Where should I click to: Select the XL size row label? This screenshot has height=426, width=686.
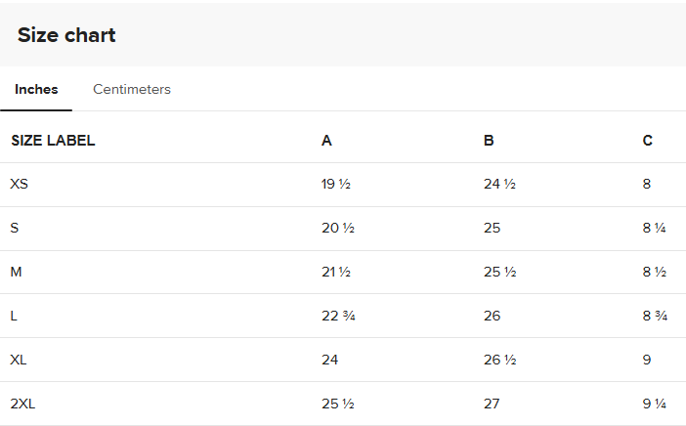coord(19,360)
